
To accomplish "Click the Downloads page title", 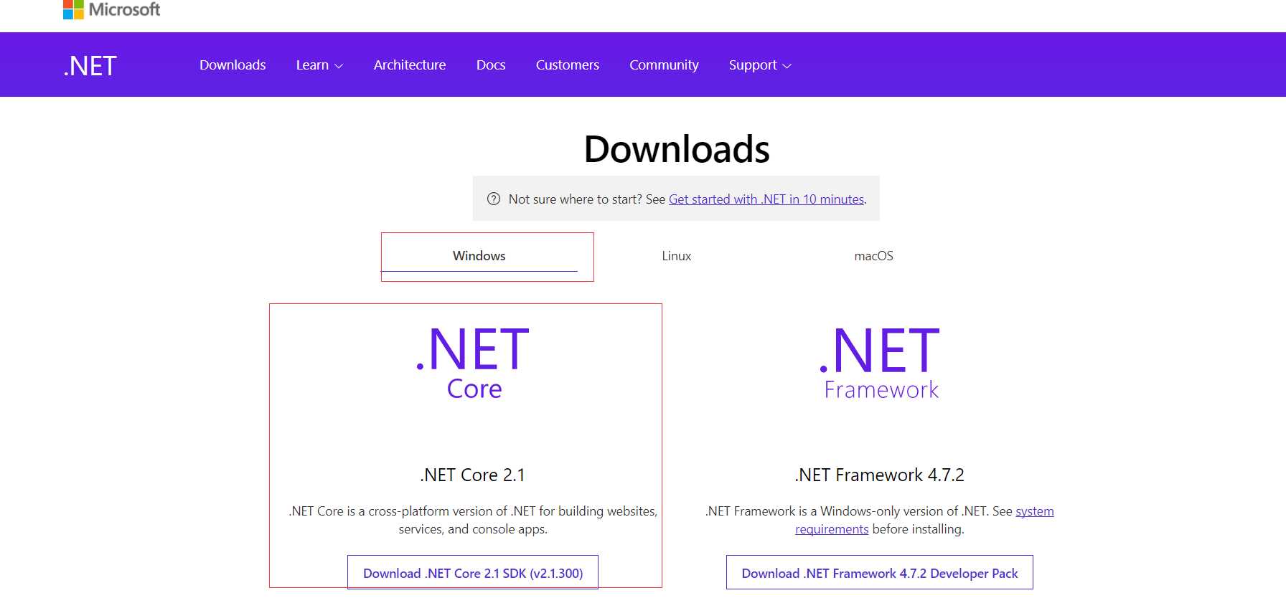I will 677,149.
